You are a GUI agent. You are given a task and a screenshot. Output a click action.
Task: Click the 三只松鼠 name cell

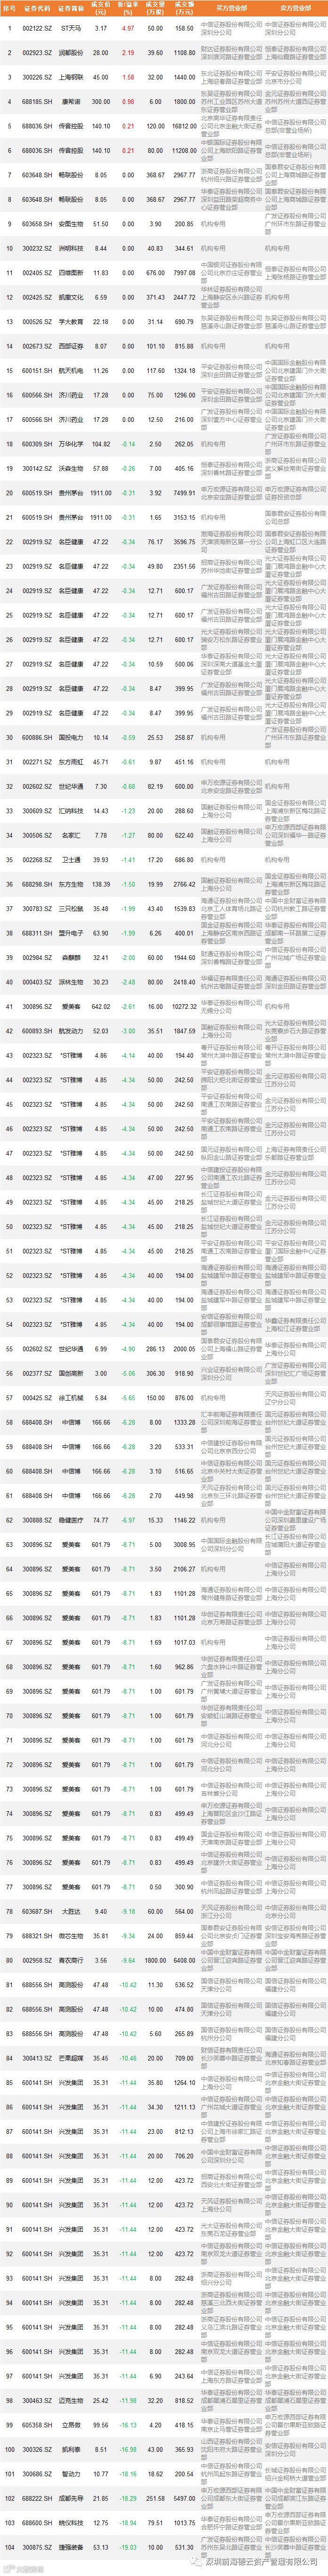[x=71, y=909]
